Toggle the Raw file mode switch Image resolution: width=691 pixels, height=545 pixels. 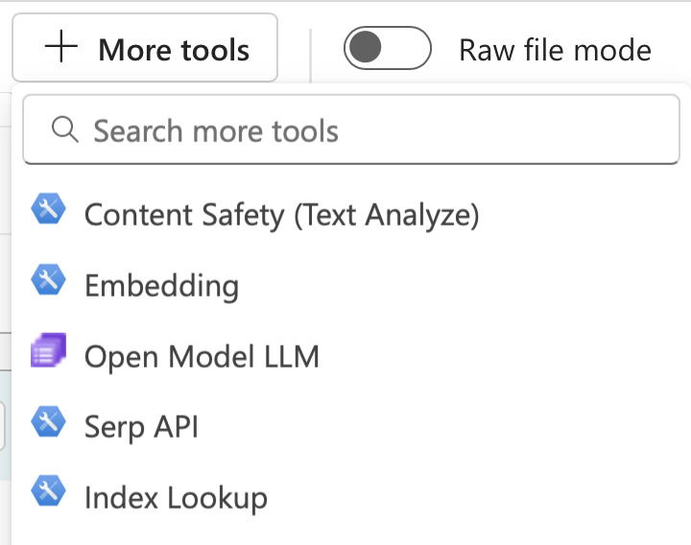pos(388,48)
